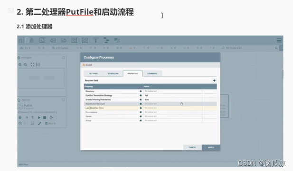The height and width of the screenshot is (171, 293).
Task: Switch to the Comments tab
Action: pos(152,73)
